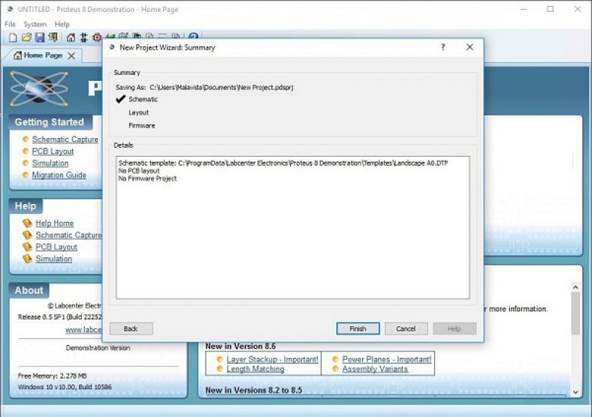This screenshot has height=417, width=592.
Task: Open the Migration Guide link
Action: 59,175
